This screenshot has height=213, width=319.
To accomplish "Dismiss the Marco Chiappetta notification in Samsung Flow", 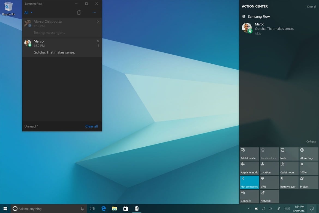I will coord(98,22).
